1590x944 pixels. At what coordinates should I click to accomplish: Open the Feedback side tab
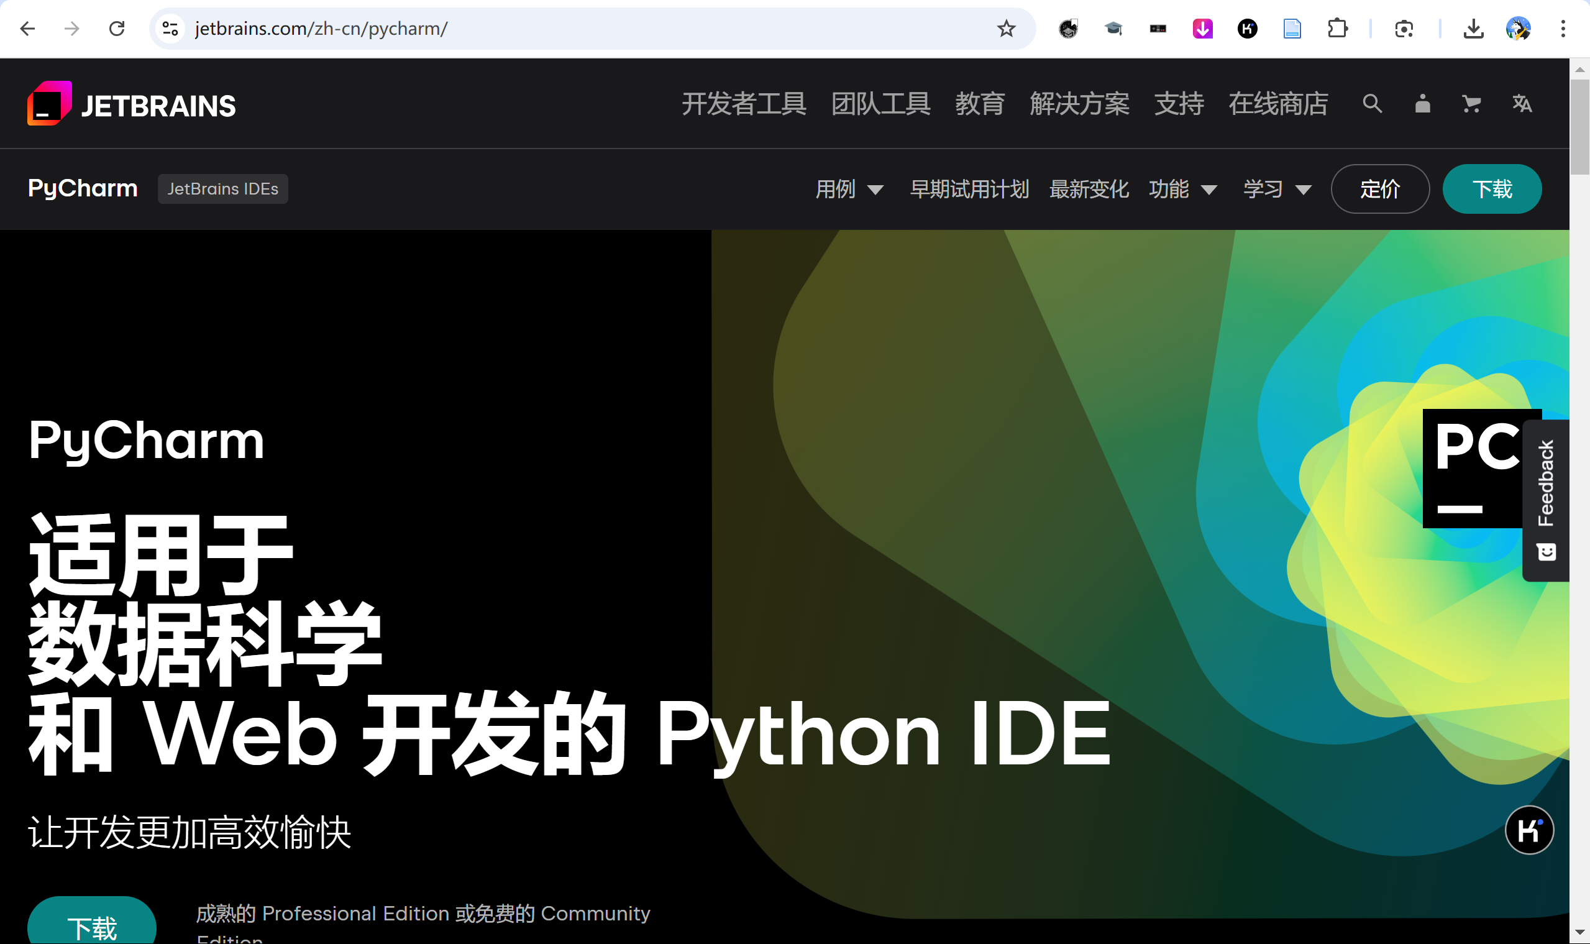pos(1545,500)
